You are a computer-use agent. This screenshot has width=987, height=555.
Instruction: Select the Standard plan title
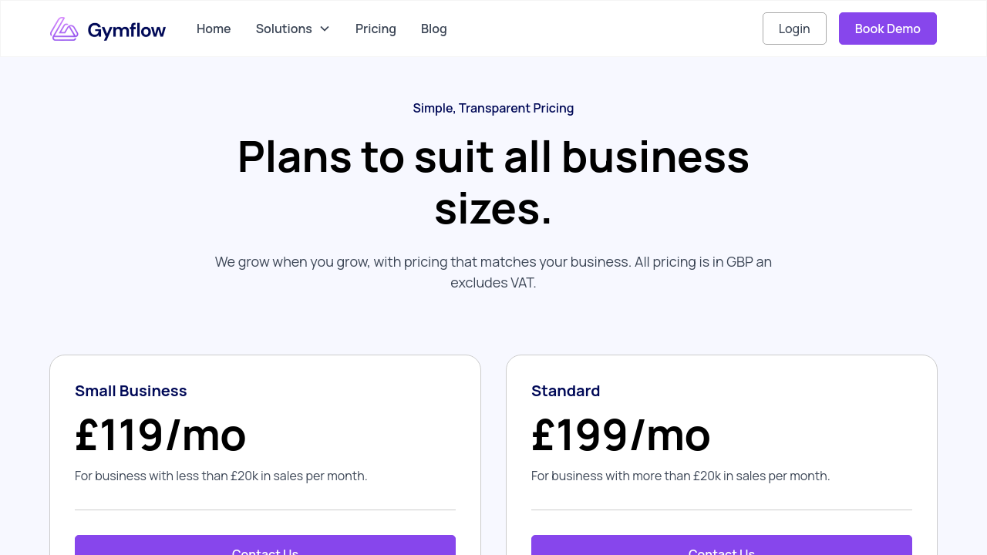click(565, 391)
